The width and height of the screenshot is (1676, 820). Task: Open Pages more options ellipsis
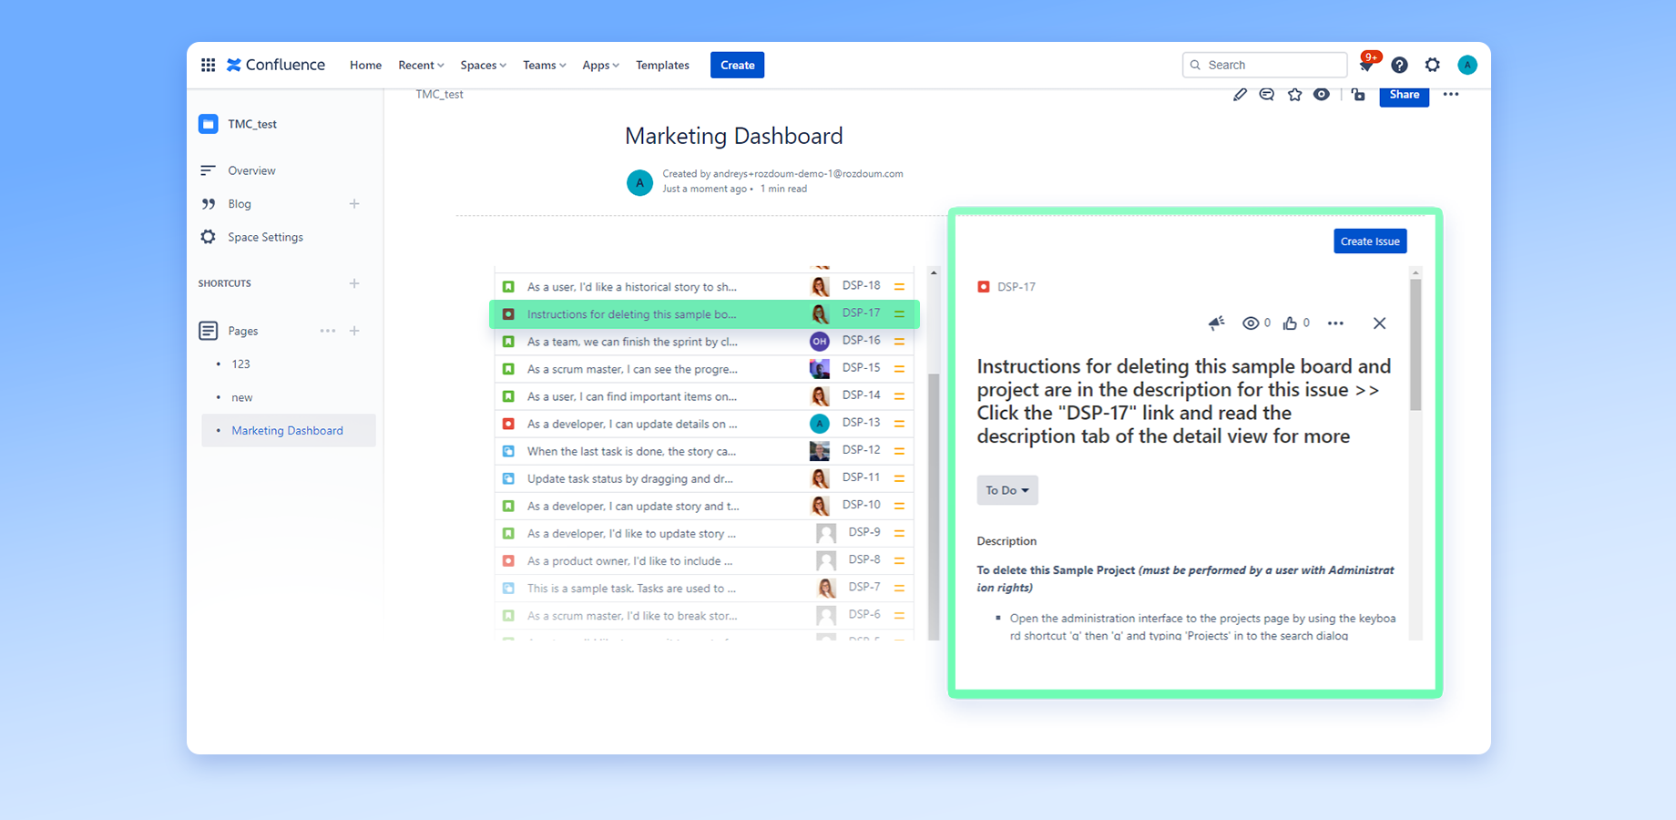coord(327,331)
